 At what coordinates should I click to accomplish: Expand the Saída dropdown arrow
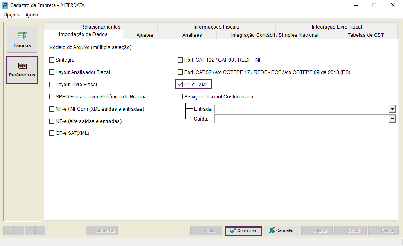[392, 119]
